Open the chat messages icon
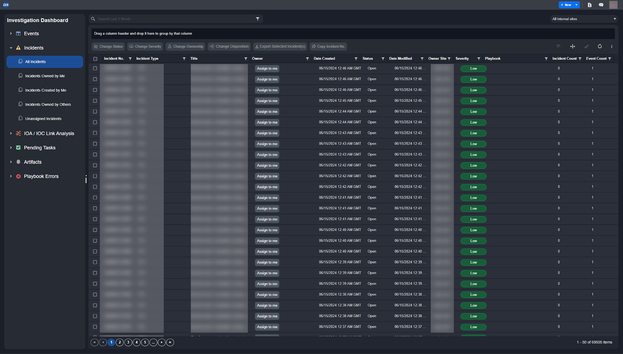Viewport: 623px width, 354px height. [601, 5]
